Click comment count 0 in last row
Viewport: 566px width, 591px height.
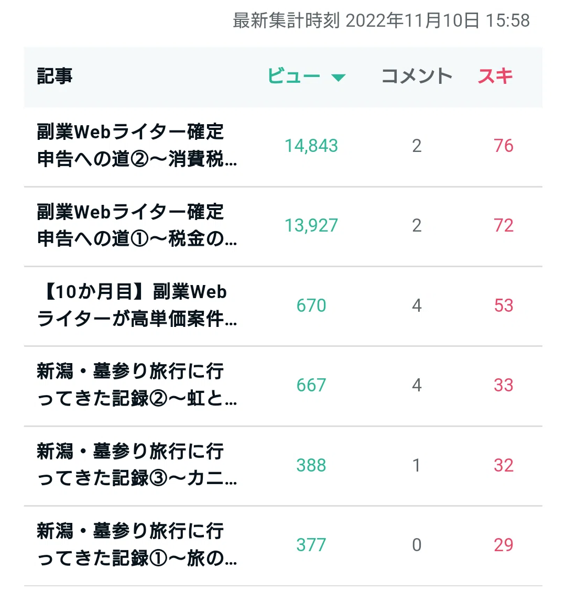pos(417,545)
